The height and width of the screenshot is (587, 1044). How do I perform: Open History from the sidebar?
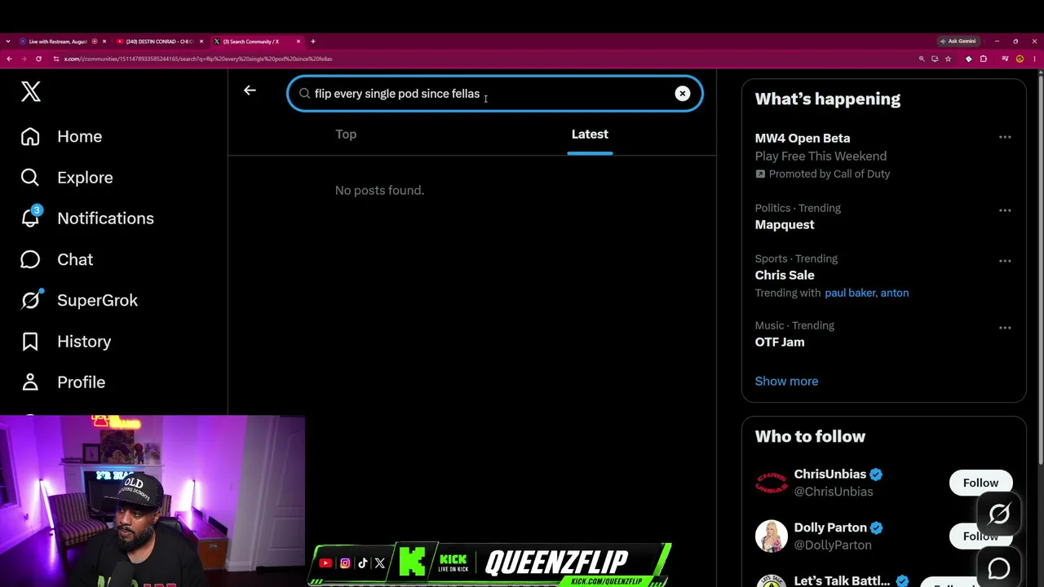84,342
